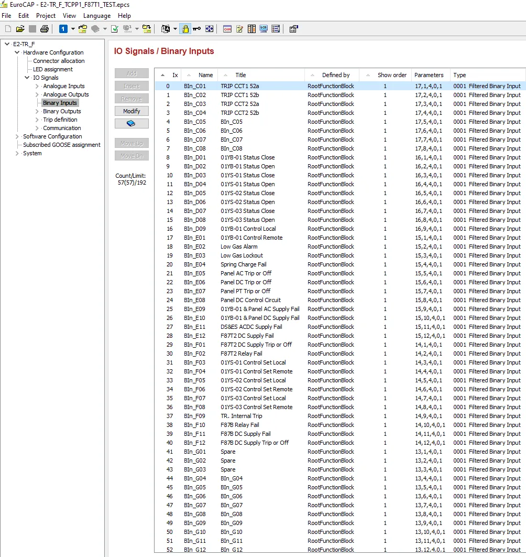Select the row titled TR. Internal Trip
Screen dimensions: 526x557
[341, 416]
